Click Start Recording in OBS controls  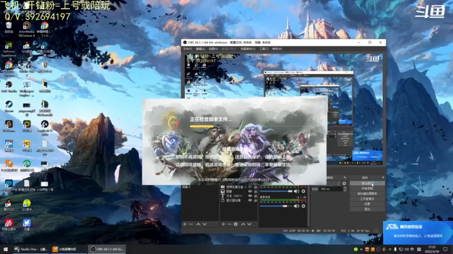coord(367,189)
